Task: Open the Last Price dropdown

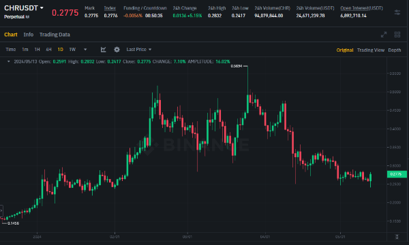Action: point(139,50)
